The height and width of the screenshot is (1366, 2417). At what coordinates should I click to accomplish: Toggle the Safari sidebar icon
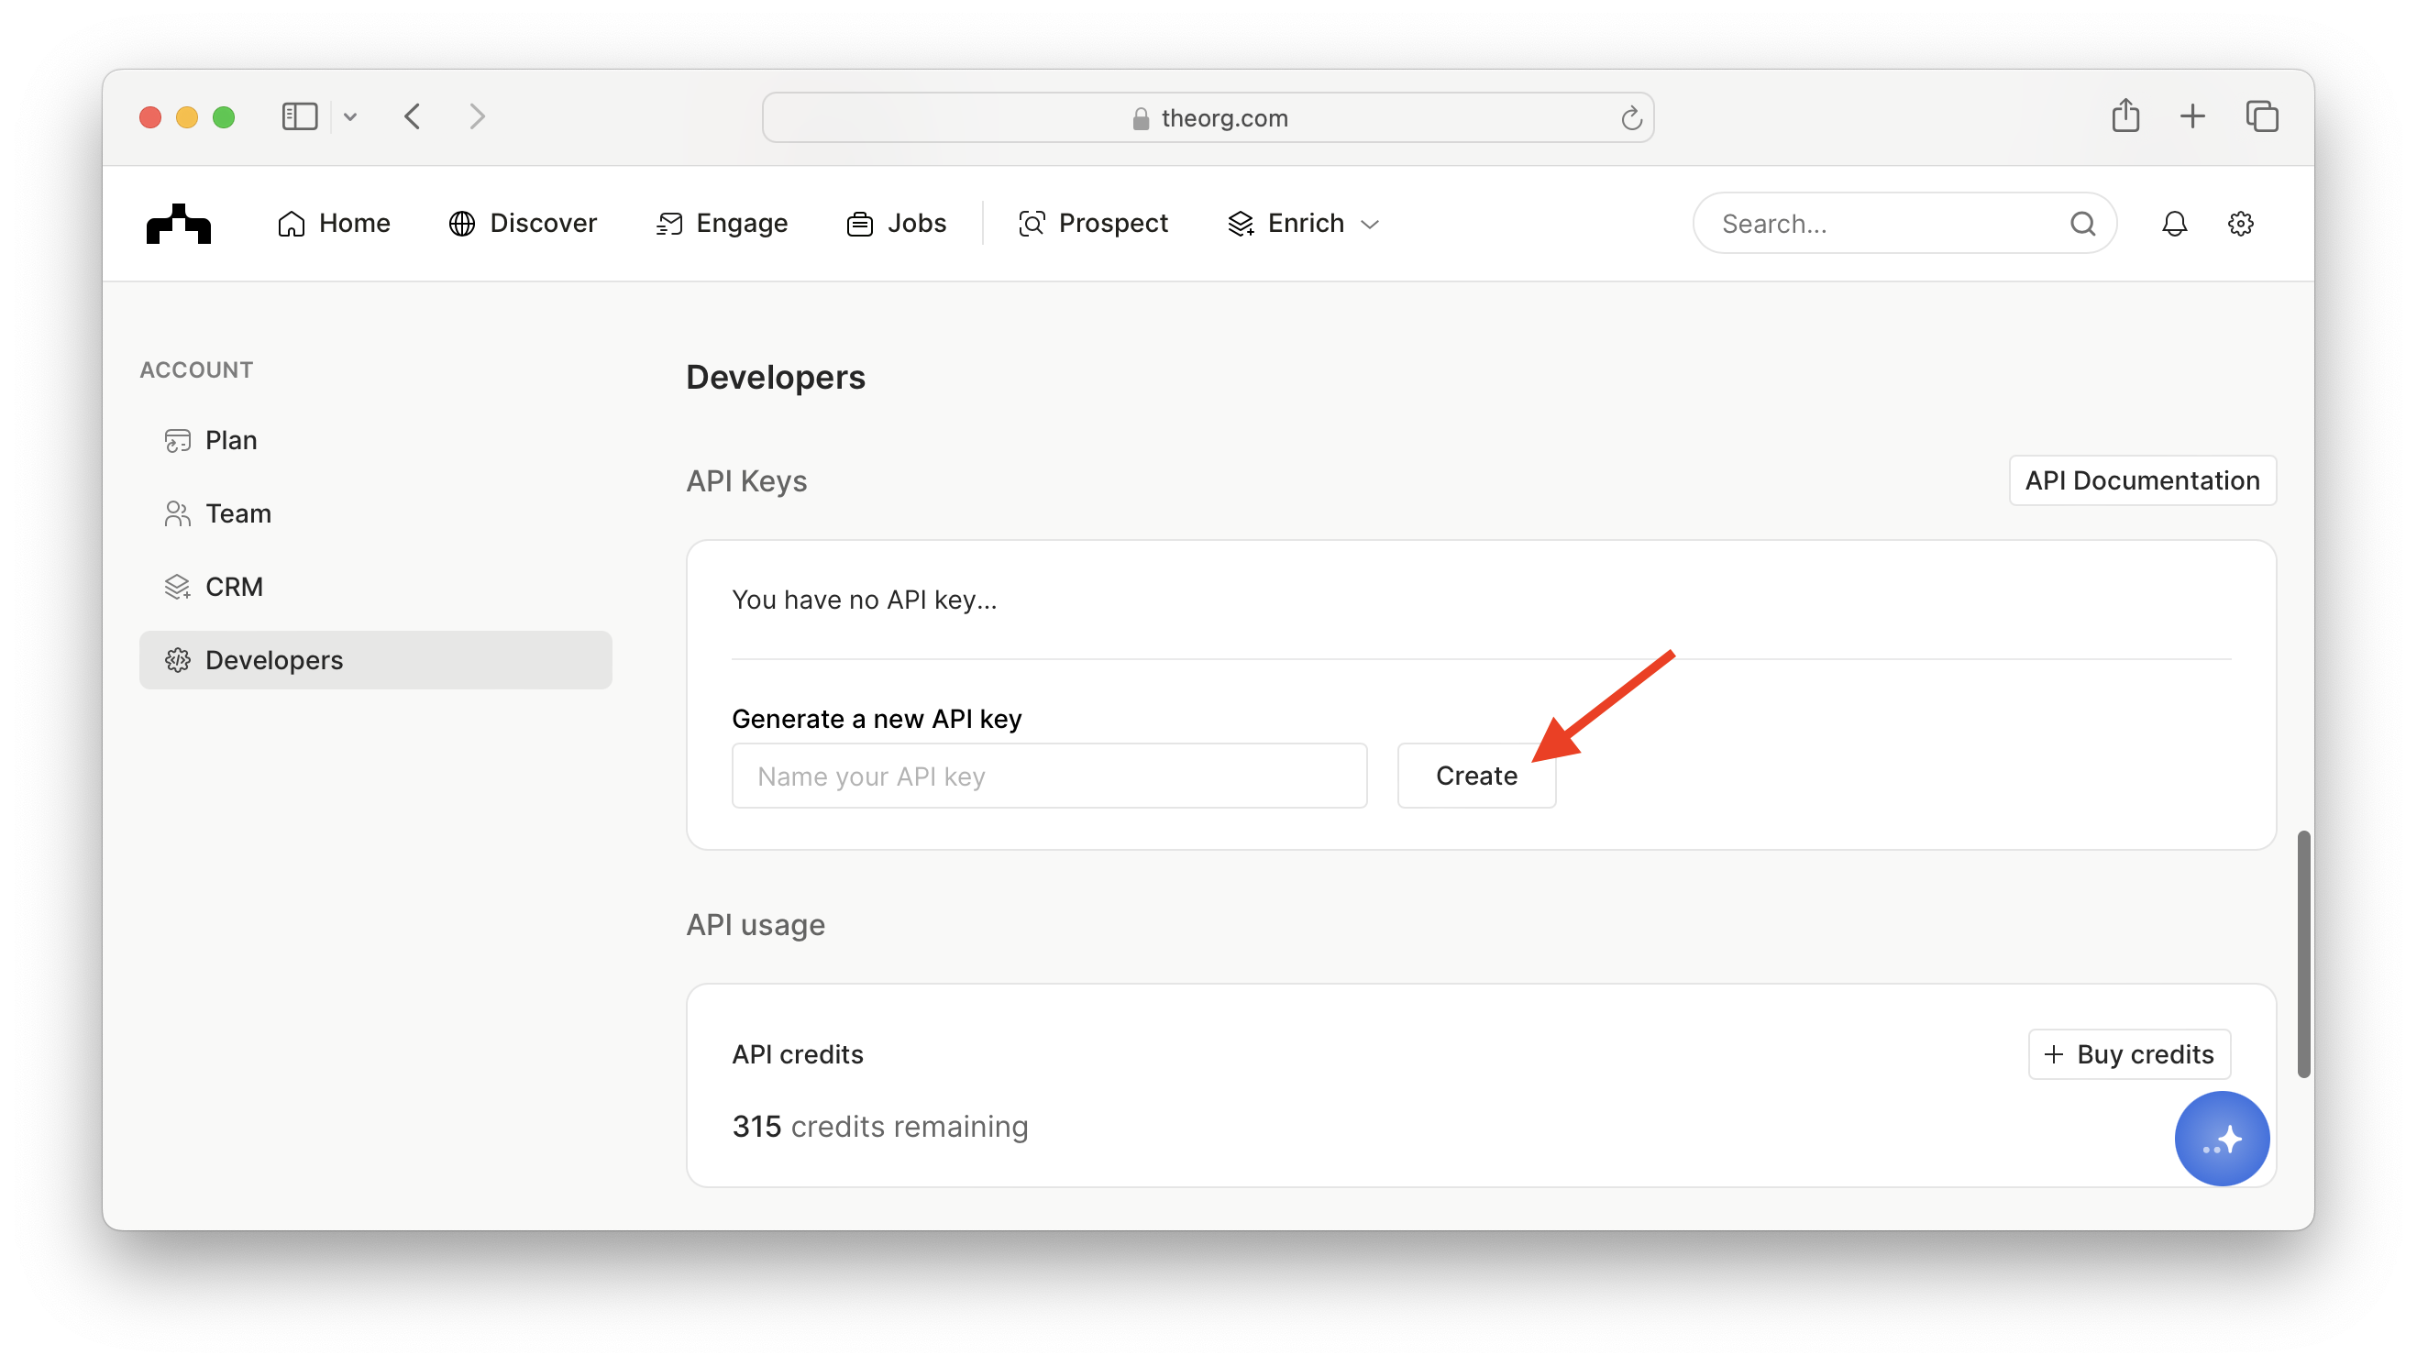point(299,116)
